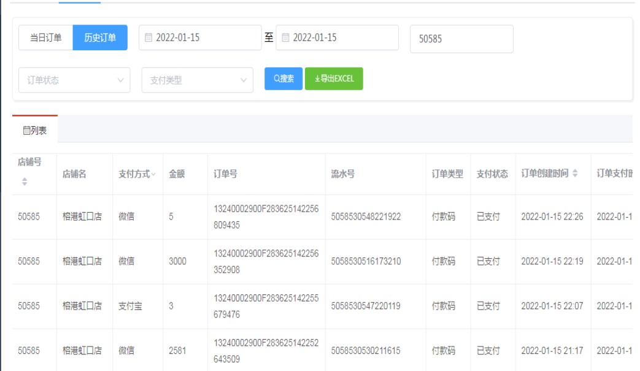The image size is (640, 371).
Task: Click the blue 搜索 button
Action: pos(283,78)
